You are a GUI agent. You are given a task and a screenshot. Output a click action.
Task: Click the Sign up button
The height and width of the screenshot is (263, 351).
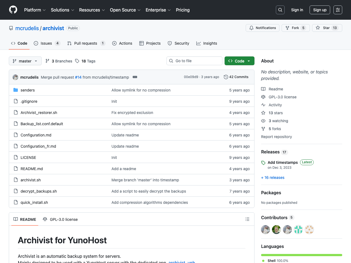click(320, 10)
